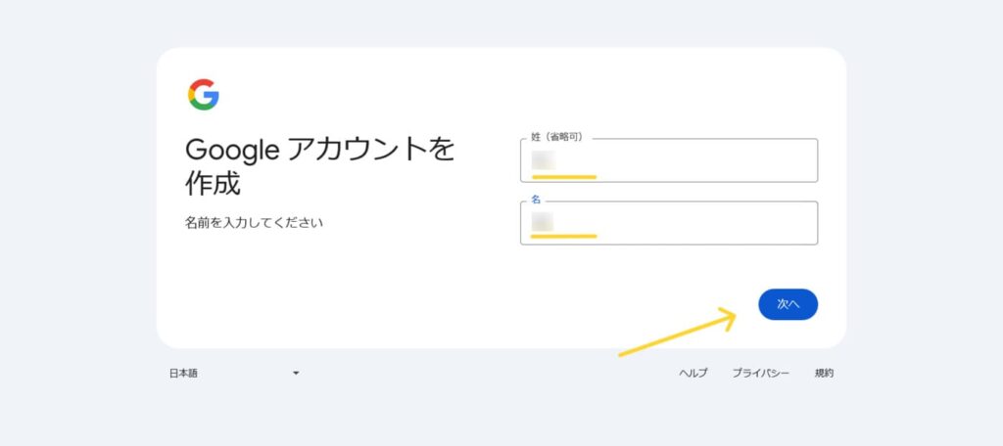The height and width of the screenshot is (446, 1003).
Task: Open the プライバシー link in footer
Action: pos(760,374)
